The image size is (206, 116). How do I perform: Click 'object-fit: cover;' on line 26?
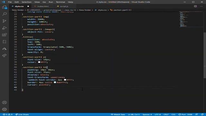point(40,32)
